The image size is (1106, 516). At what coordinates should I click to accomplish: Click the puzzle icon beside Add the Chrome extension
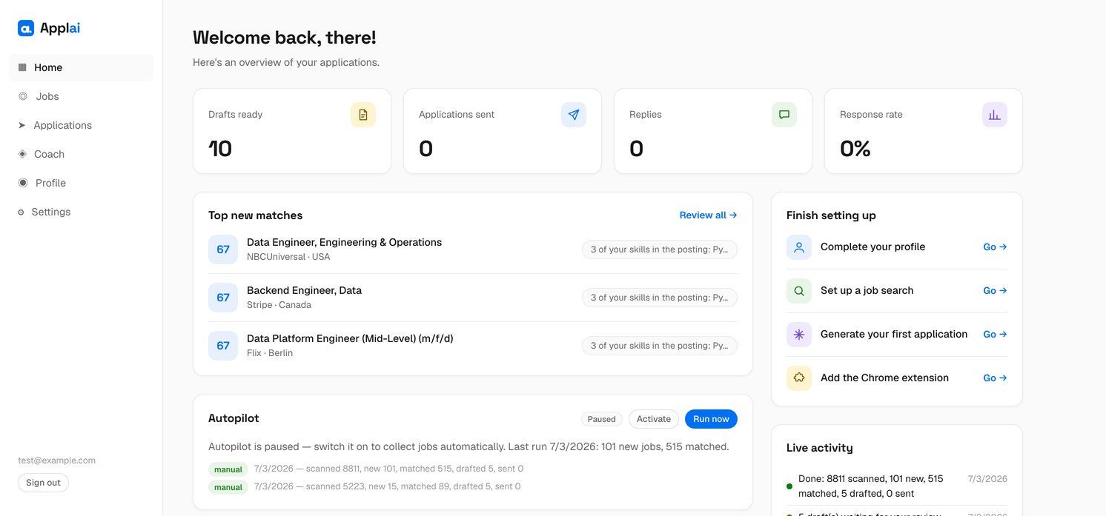point(799,378)
